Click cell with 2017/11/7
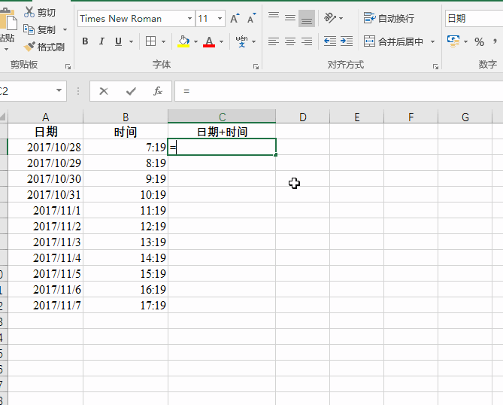This screenshot has width=503, height=405. [x=46, y=305]
